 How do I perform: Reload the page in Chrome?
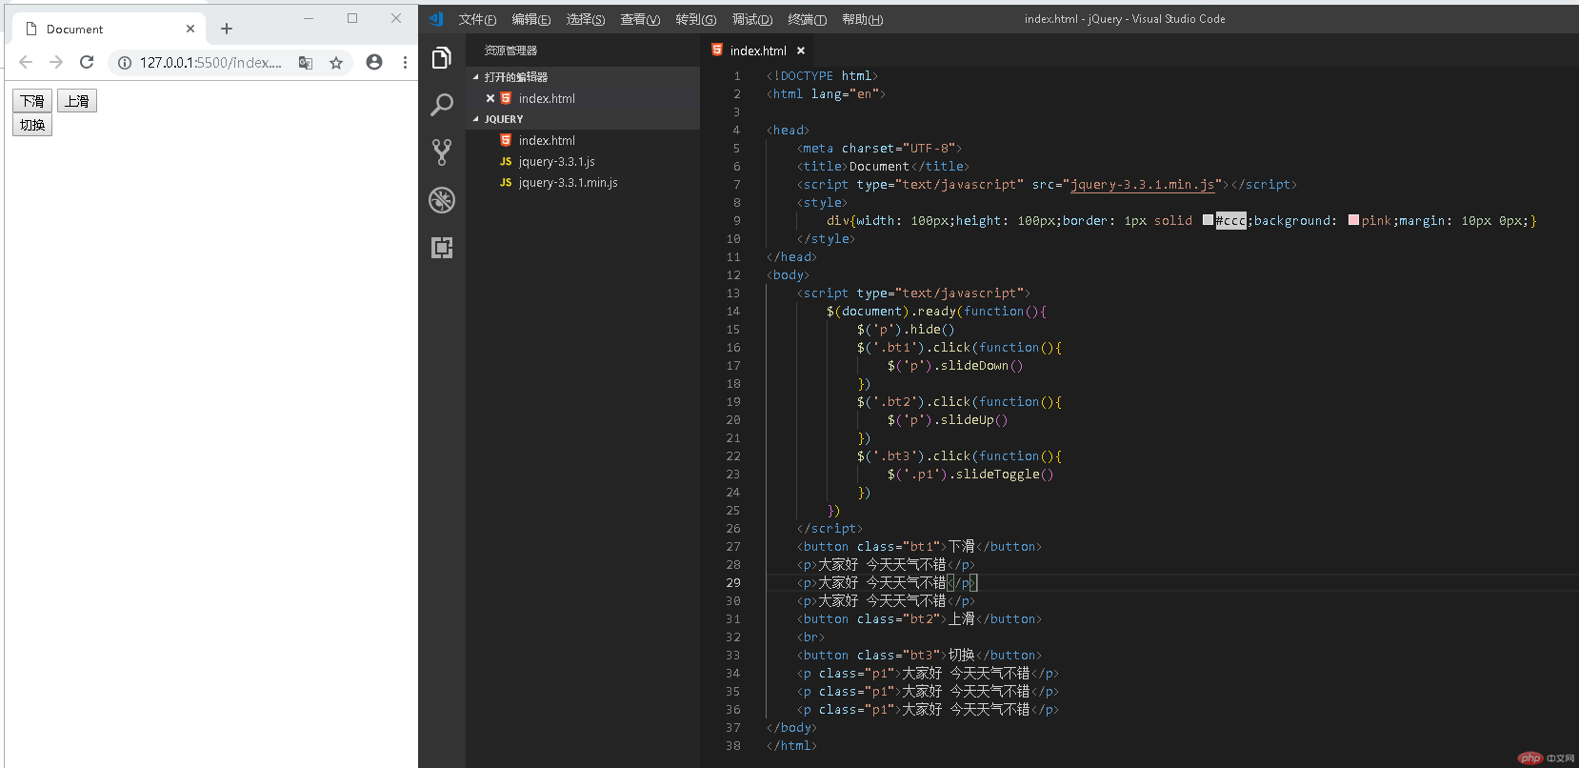coord(87,62)
